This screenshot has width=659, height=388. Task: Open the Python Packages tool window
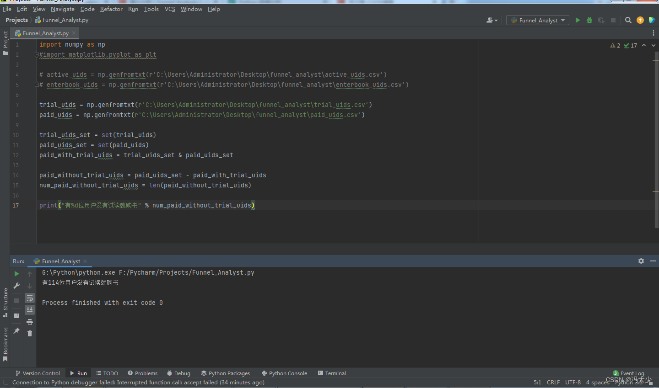[225, 373]
